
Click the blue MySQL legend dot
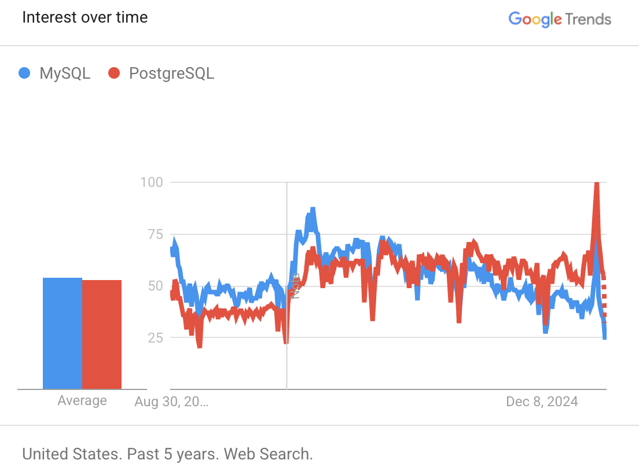click(x=24, y=73)
